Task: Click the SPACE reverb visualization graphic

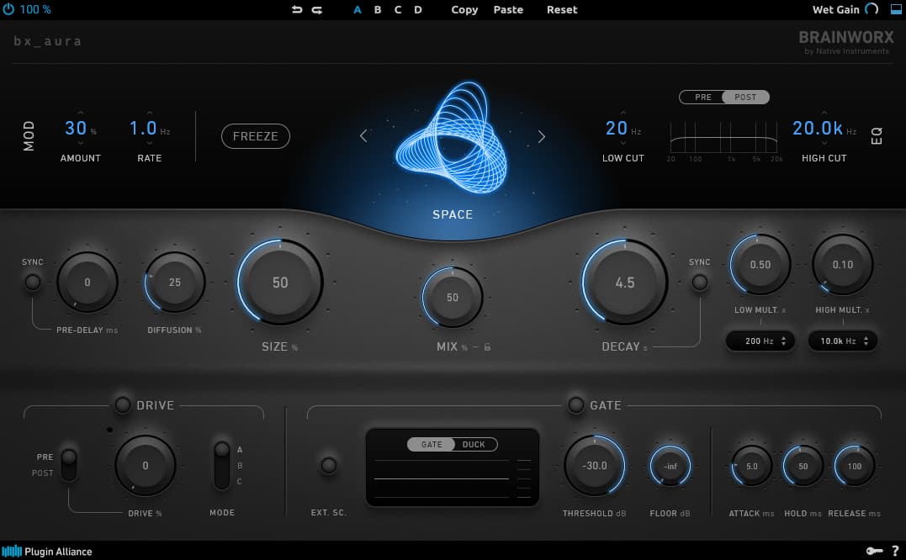Action: click(453, 137)
